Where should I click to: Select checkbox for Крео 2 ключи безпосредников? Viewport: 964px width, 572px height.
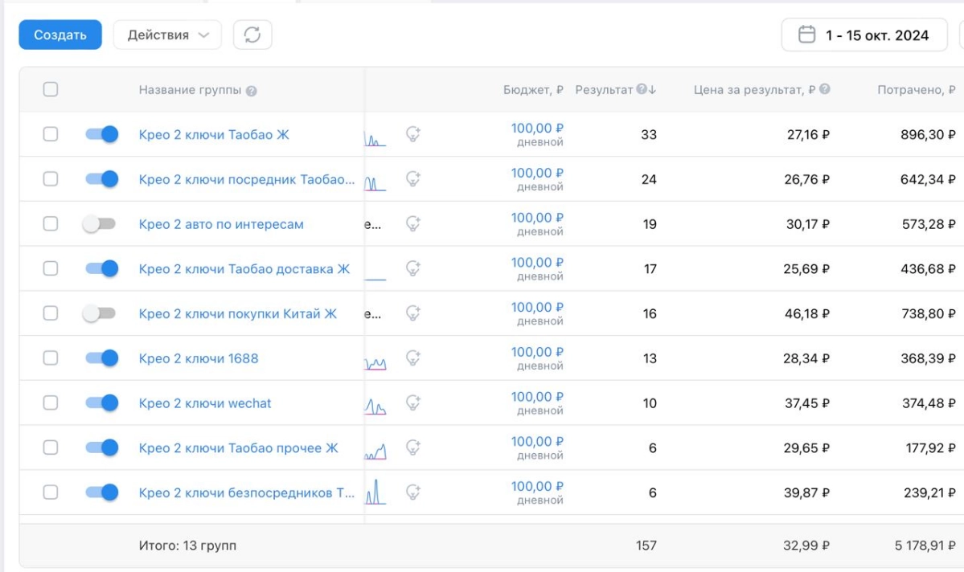51,492
